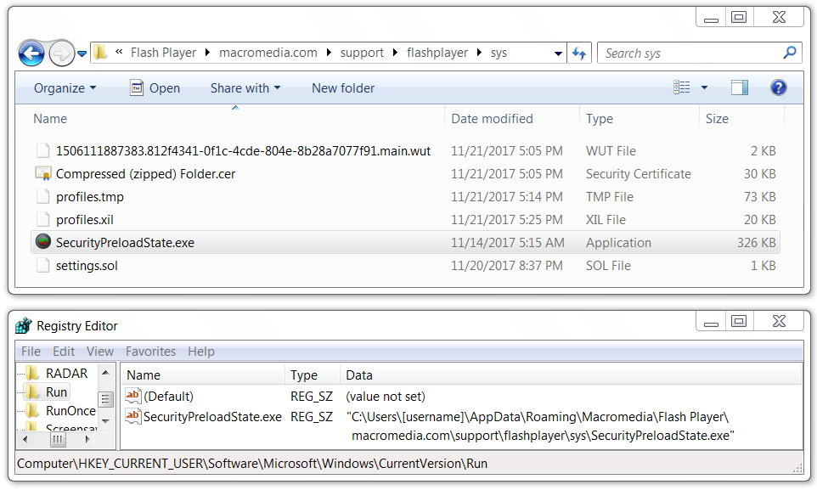Click the magnifier icon in Search sys

coord(789,53)
